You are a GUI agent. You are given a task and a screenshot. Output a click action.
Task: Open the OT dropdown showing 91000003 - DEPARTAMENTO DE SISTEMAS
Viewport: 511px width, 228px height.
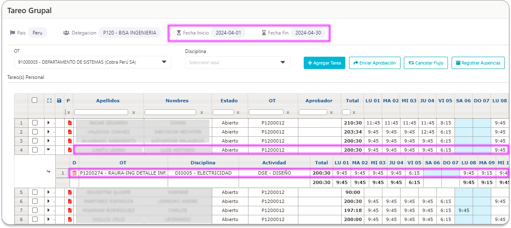tap(92, 62)
